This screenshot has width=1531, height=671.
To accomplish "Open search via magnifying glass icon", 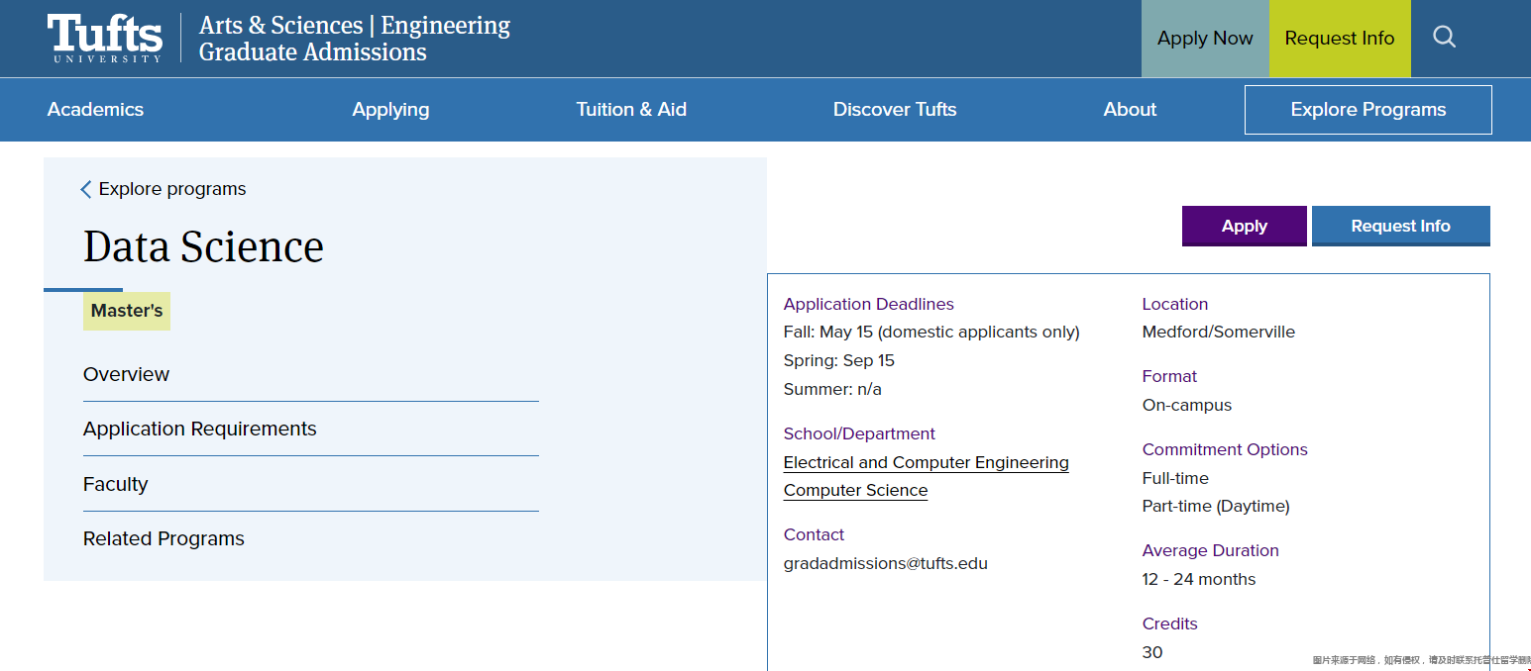I will click(1444, 38).
